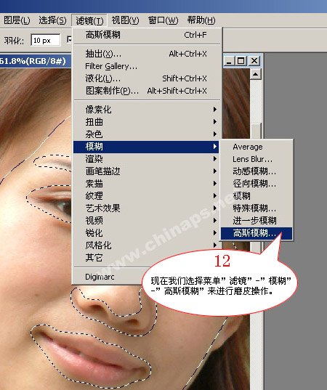Select 径向模糊... filter
Screen dimensions: 327x390
(257, 184)
